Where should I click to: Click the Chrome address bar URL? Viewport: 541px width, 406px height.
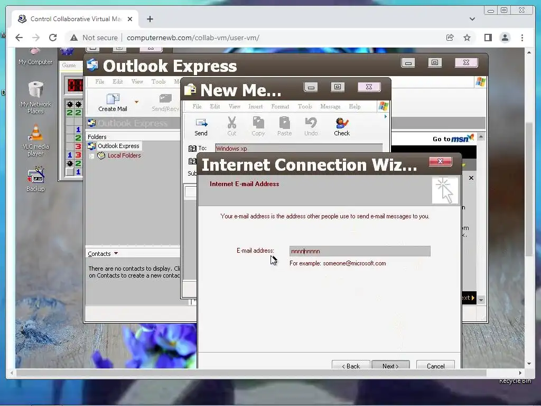tap(193, 38)
